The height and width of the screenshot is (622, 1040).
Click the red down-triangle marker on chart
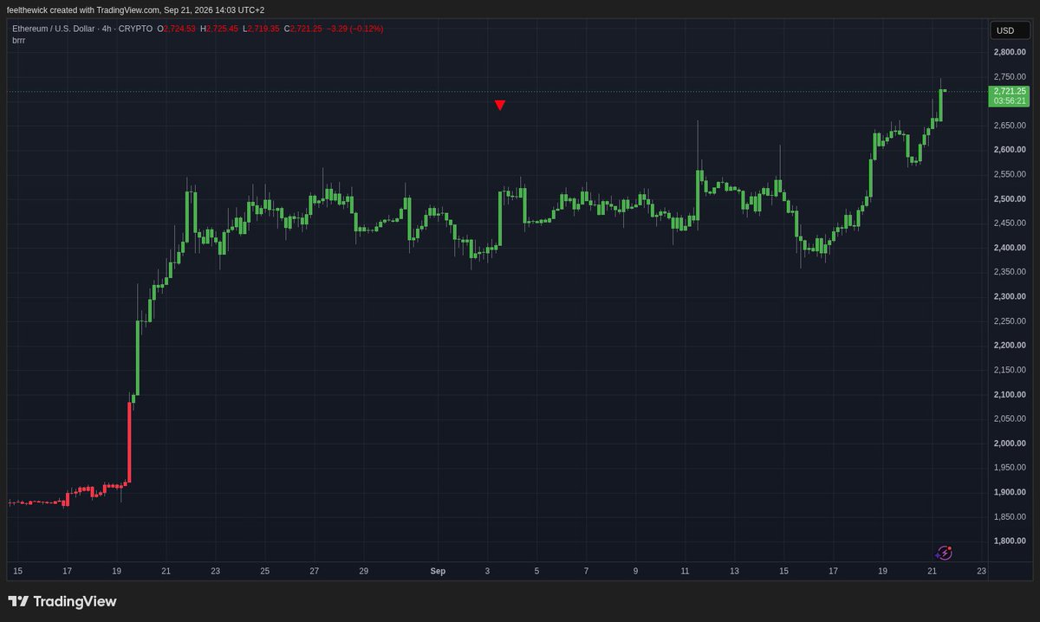[500, 106]
